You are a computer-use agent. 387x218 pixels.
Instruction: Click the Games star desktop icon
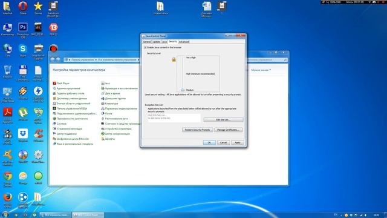38,6
